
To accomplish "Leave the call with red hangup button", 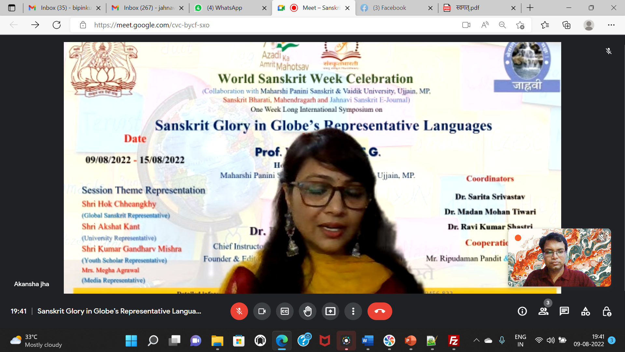I will click(380, 311).
